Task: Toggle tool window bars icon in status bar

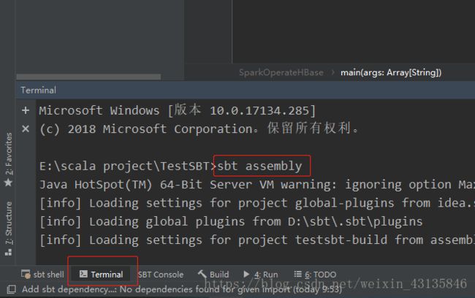Action: point(11,289)
